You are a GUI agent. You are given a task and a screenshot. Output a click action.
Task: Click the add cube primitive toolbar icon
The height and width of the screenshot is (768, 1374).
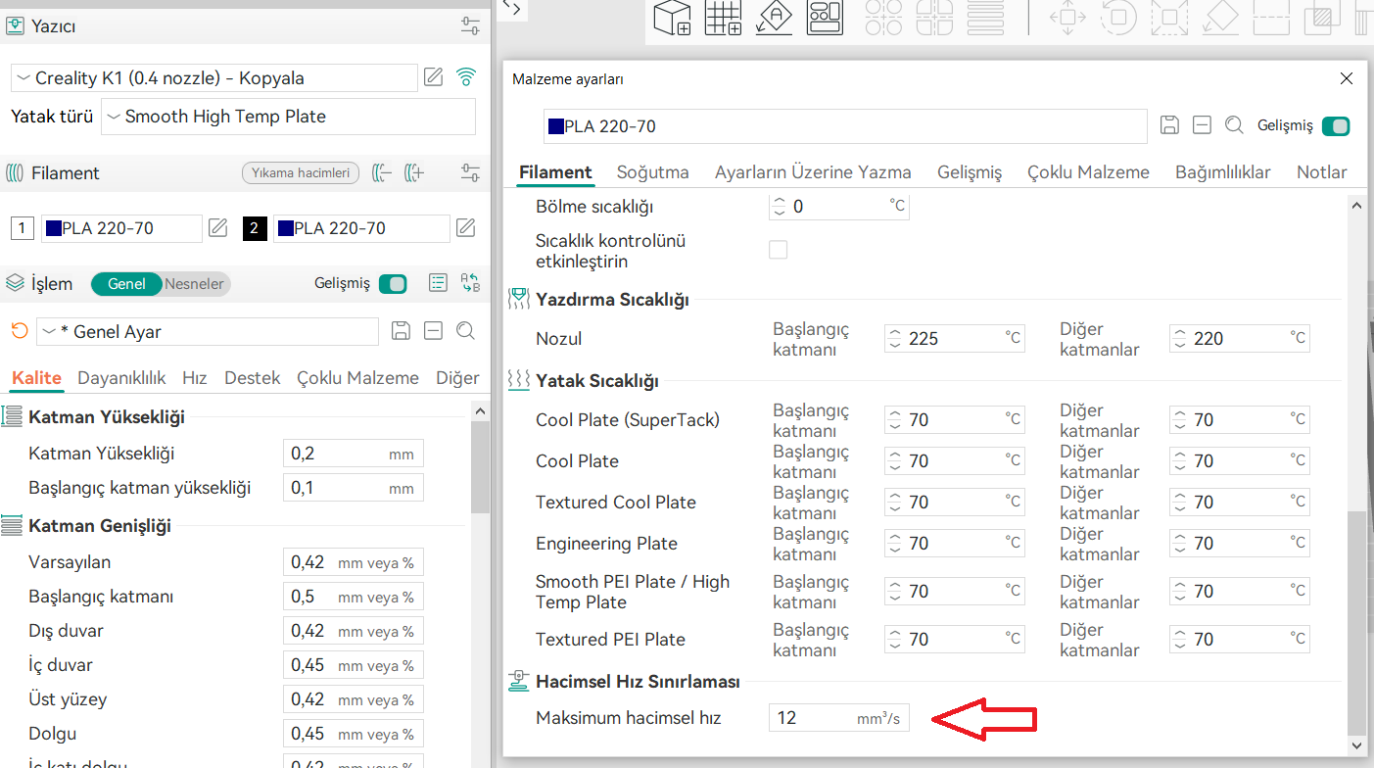[x=672, y=18]
